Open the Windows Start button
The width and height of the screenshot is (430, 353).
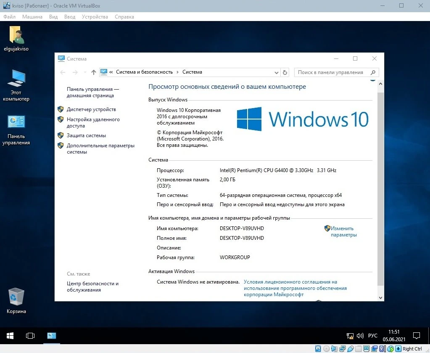10,335
